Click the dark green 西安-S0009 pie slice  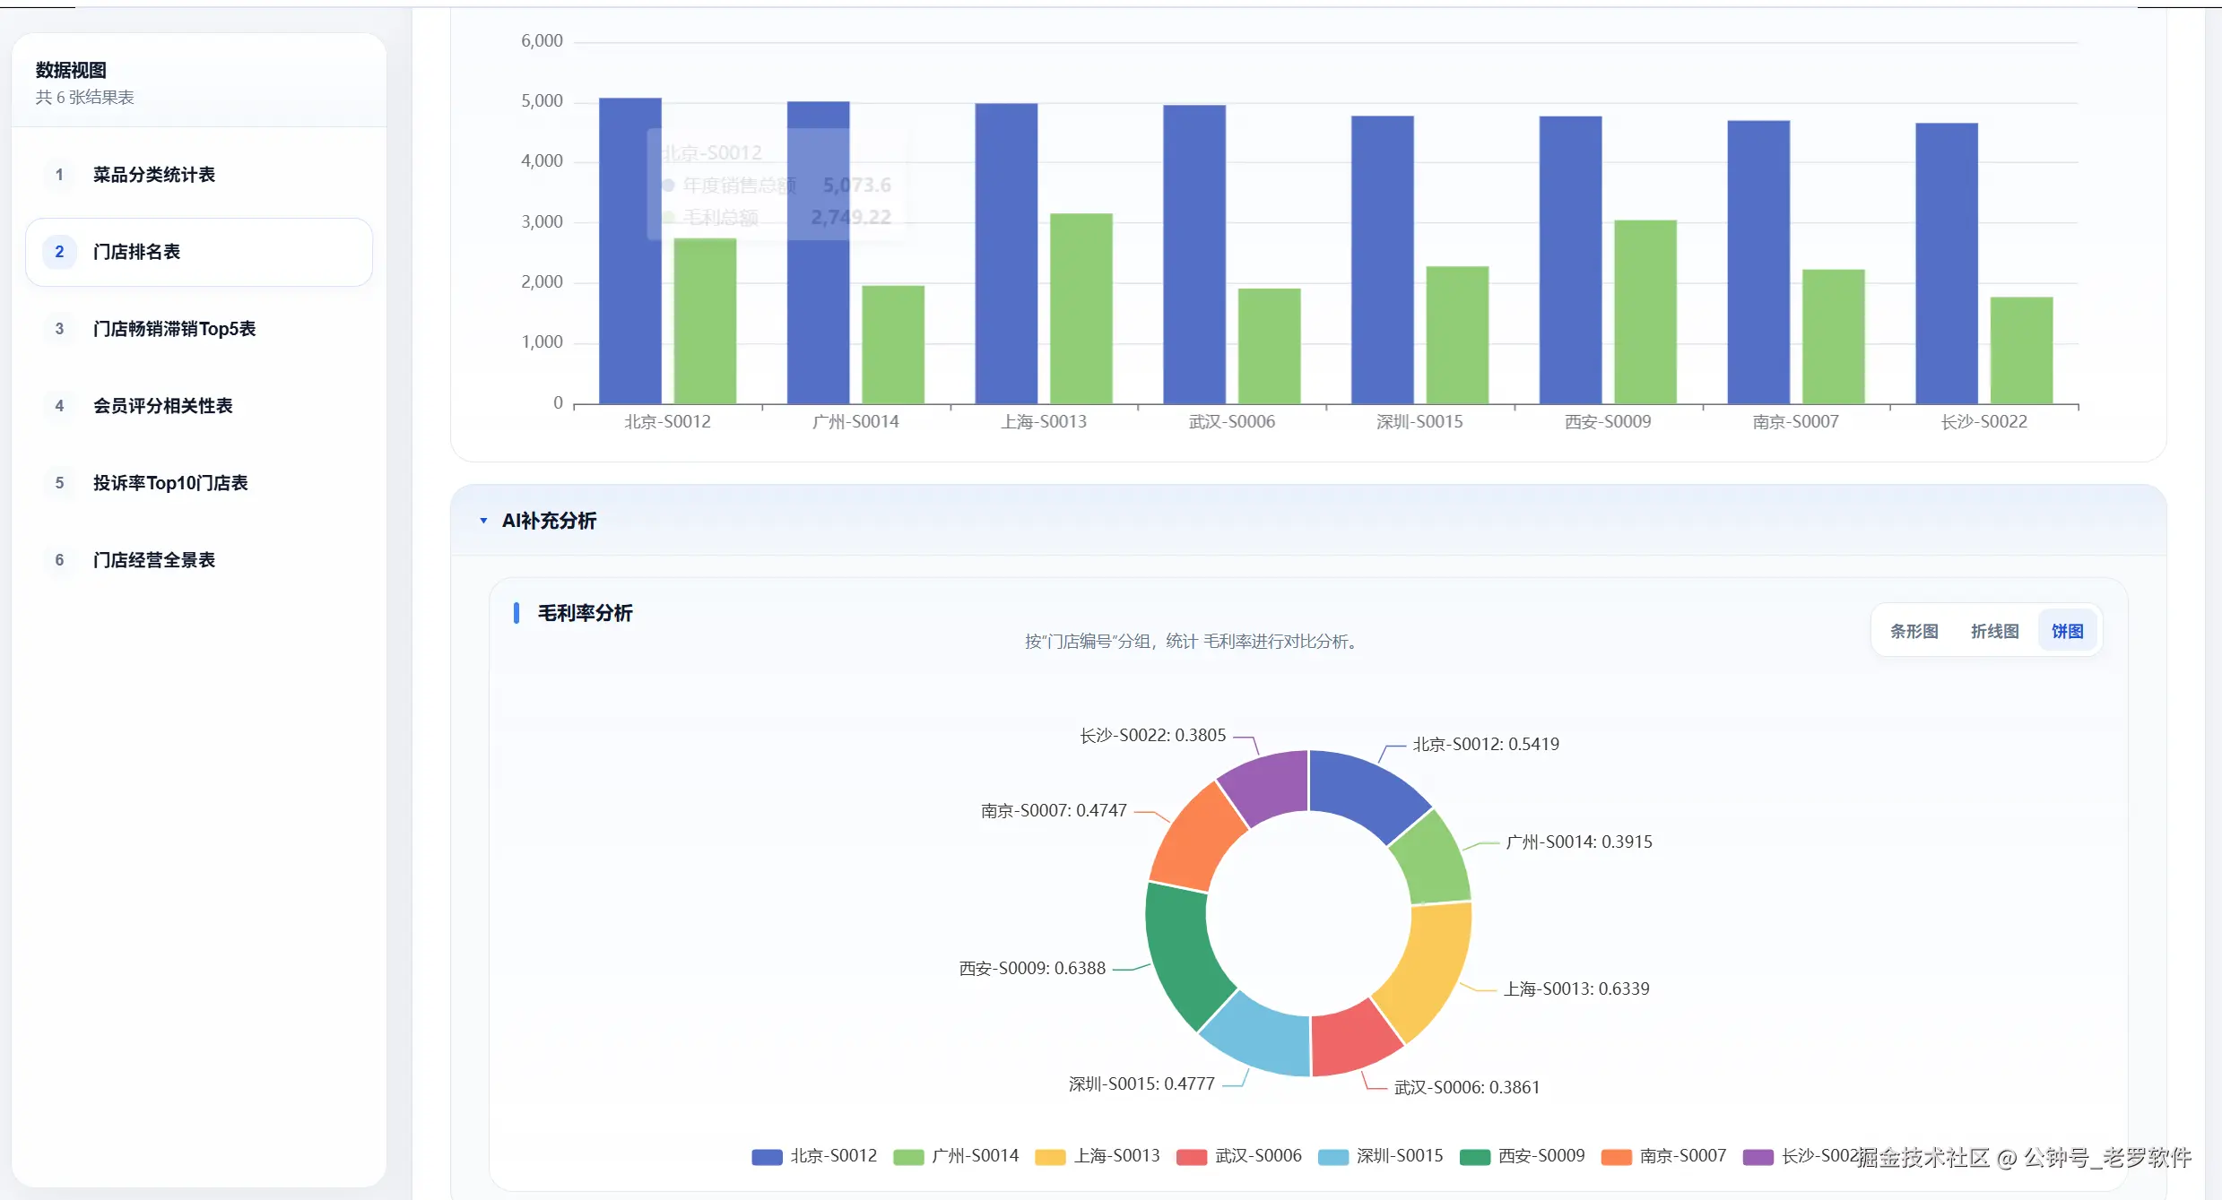[x=1181, y=952]
